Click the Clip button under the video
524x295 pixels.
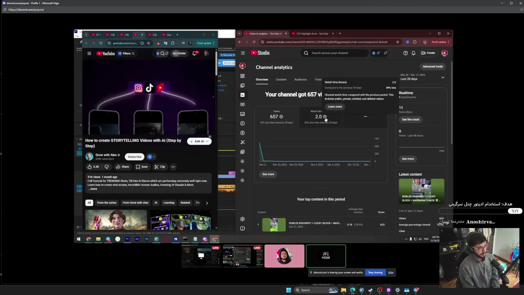coord(160,167)
